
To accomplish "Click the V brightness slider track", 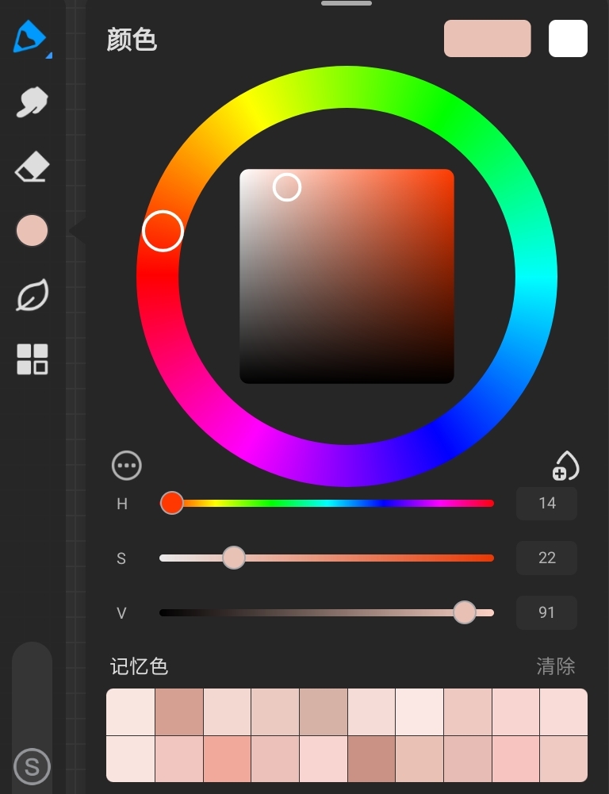I will click(x=317, y=612).
